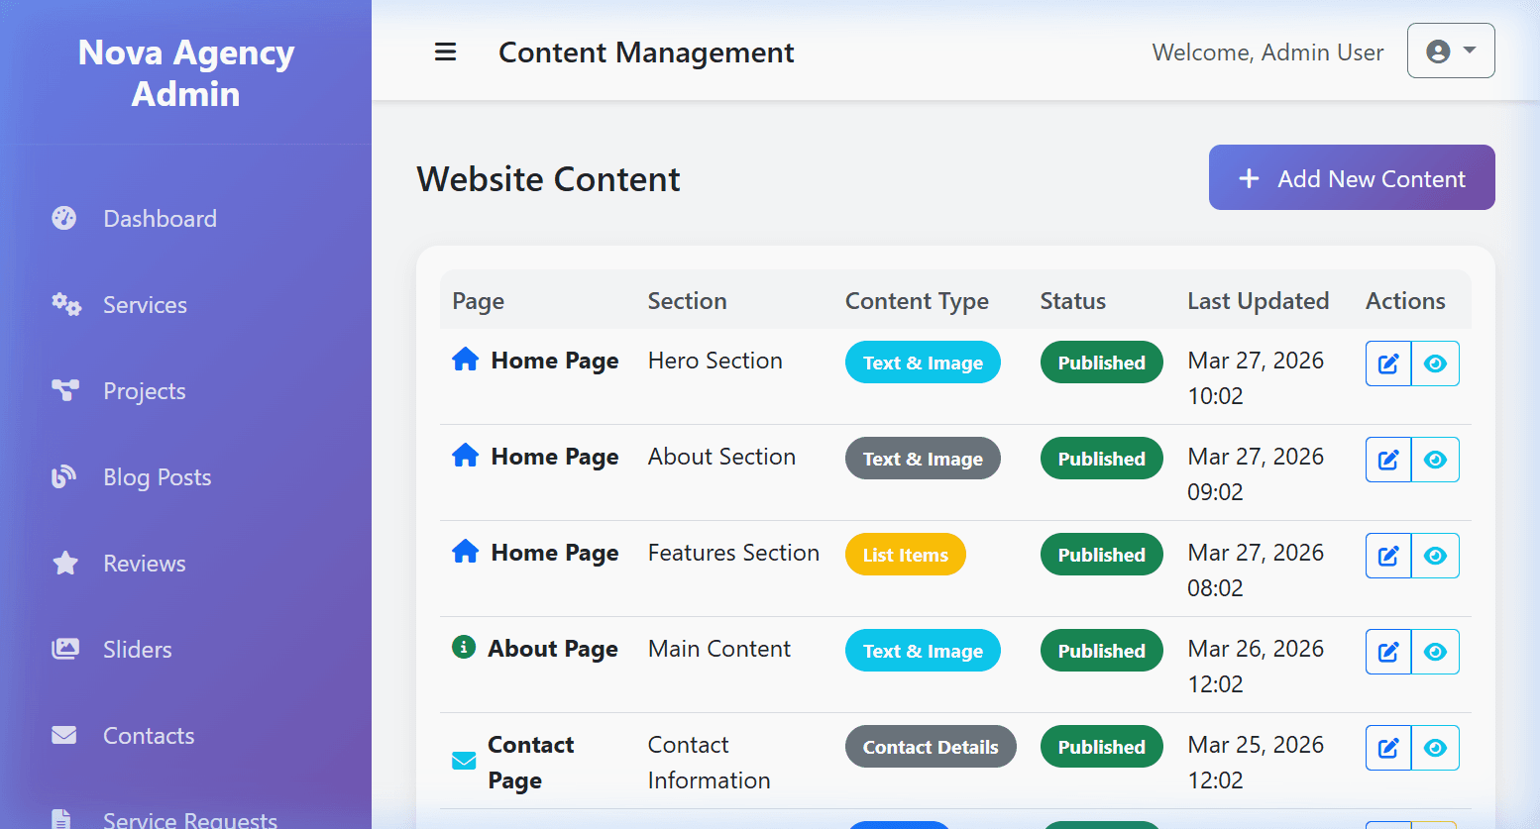Viewport: 1540px width, 829px height.
Task: Click the Blog Posts feed icon
Action: click(x=64, y=476)
